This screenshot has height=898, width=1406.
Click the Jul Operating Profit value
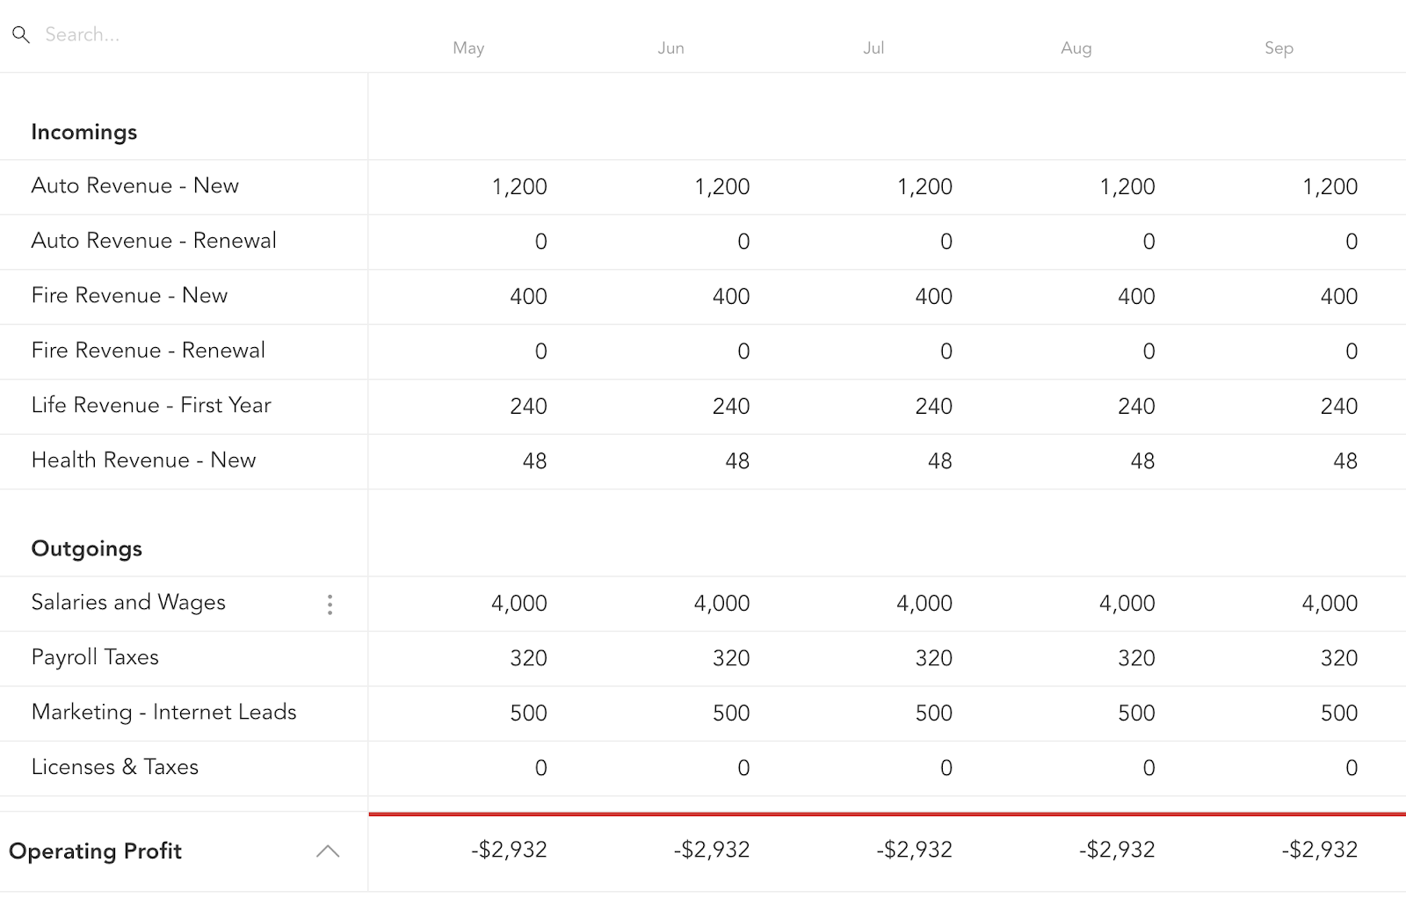(914, 850)
